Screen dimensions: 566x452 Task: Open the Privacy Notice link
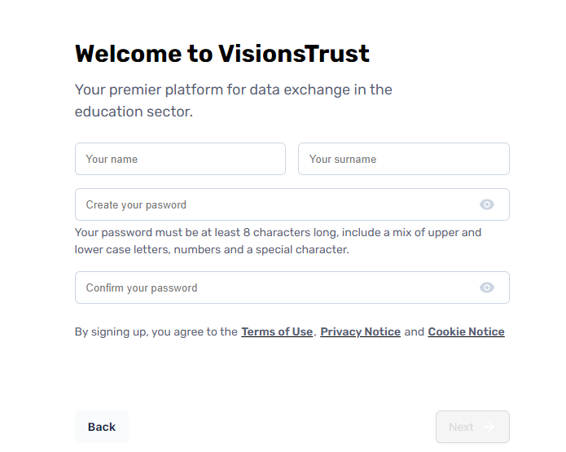click(x=360, y=331)
